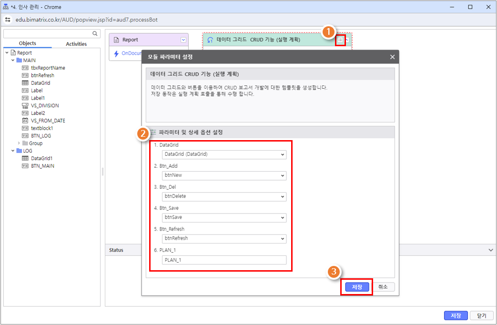Click the search magnifier icon in left panel

point(95,33)
